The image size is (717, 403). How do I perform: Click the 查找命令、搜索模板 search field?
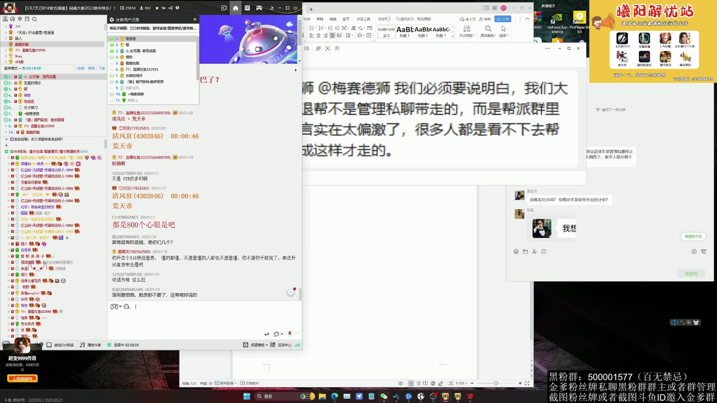pyautogui.click(x=415, y=19)
